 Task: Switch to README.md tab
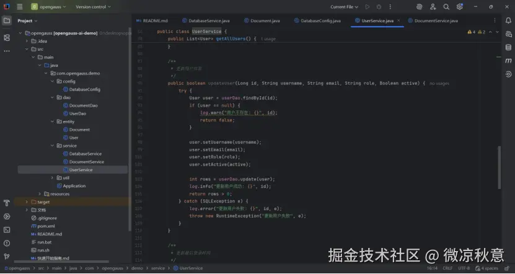[x=152, y=20]
